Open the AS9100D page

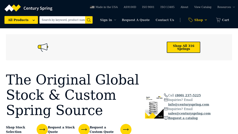tap(130, 7)
